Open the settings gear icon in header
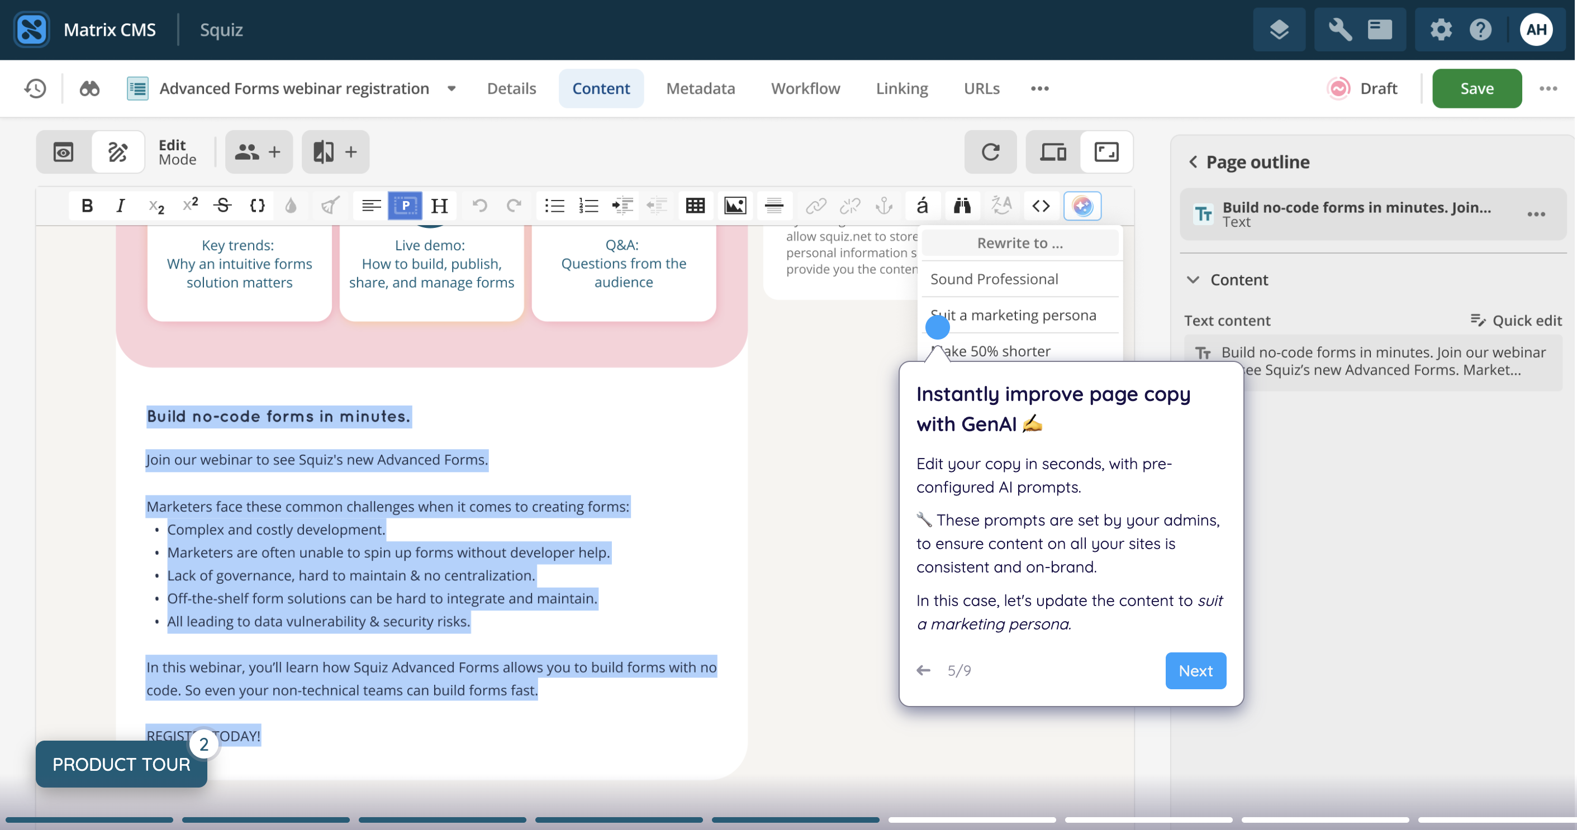Screen dimensions: 1577x830 (x=1441, y=30)
